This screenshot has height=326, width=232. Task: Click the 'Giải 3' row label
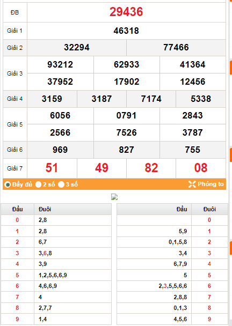coord(15,73)
